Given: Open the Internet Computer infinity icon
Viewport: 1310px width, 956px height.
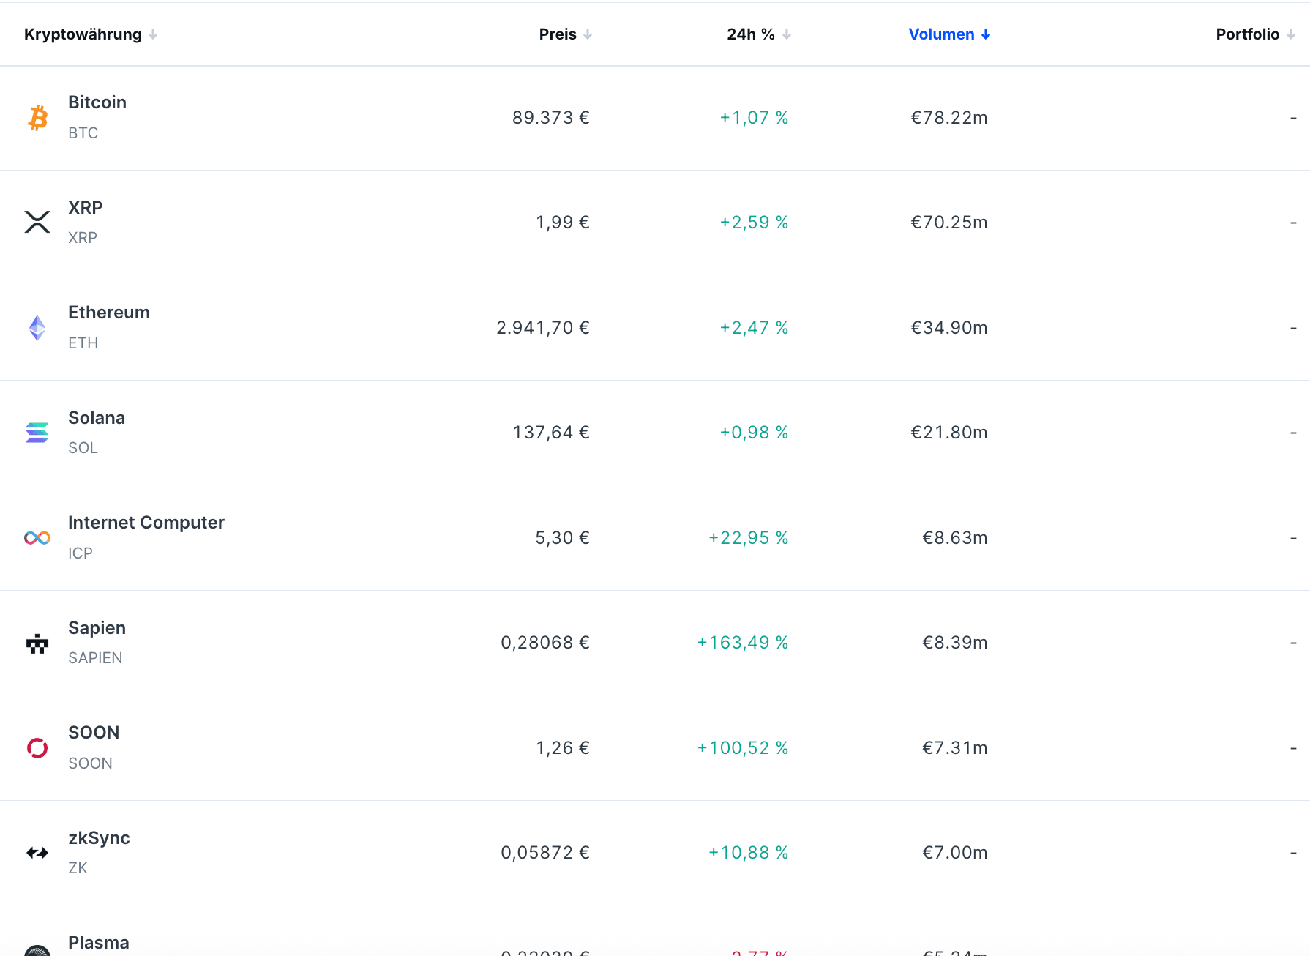Looking at the screenshot, I should [37, 538].
